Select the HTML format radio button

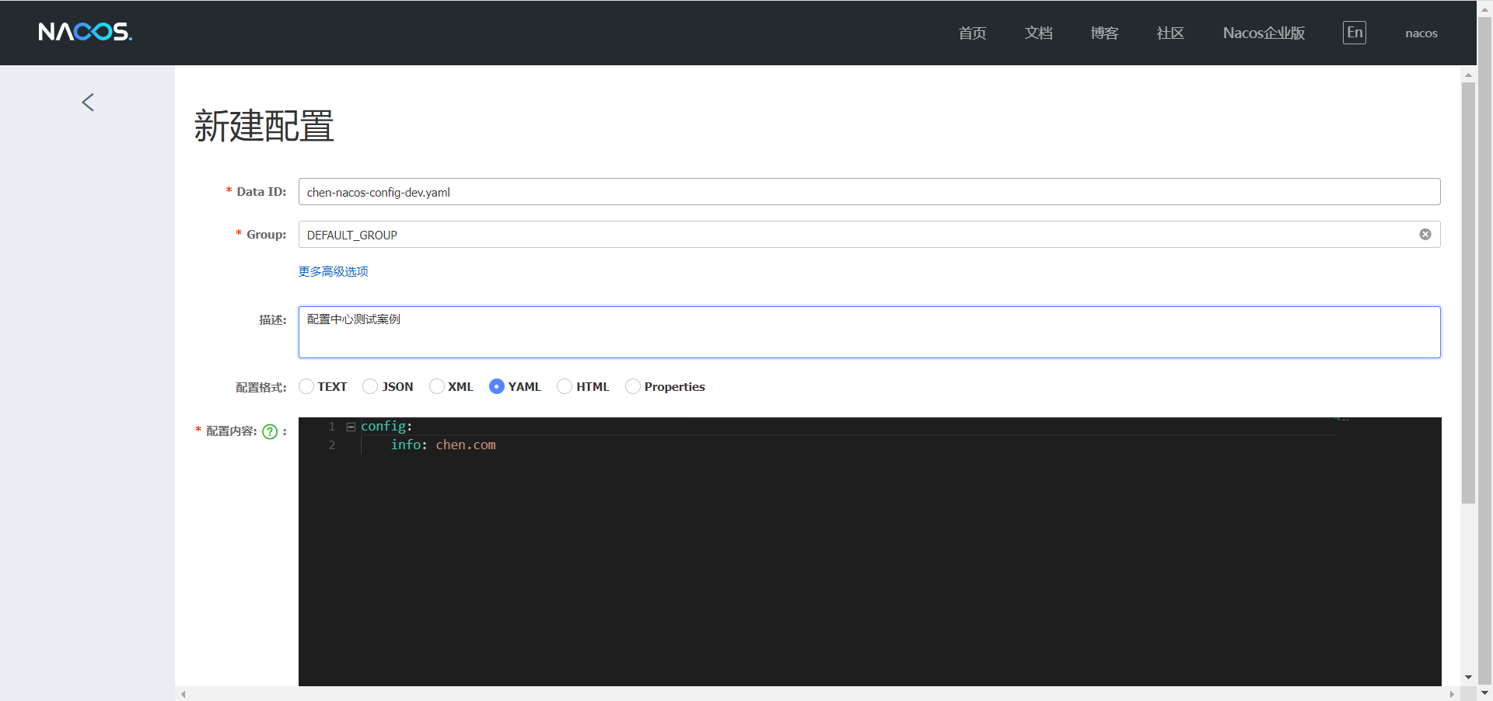tap(565, 386)
